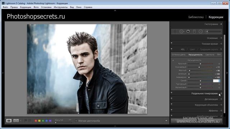Viewport: 230px width, 129px height.
Task: Open the Справка menu
Action: (88, 7)
